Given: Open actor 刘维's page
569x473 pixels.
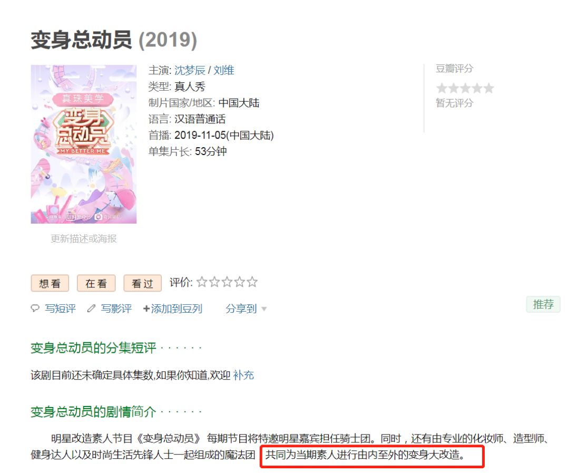Looking at the screenshot, I should [224, 70].
